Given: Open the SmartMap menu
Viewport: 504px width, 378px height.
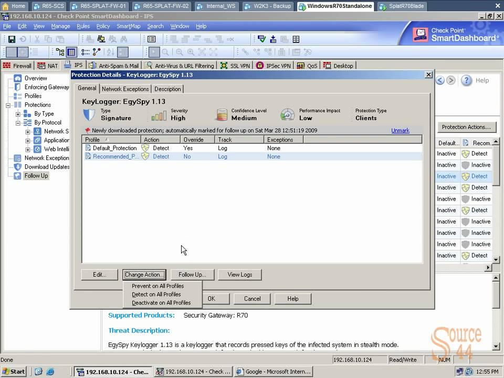Looking at the screenshot, I should coord(128,26).
